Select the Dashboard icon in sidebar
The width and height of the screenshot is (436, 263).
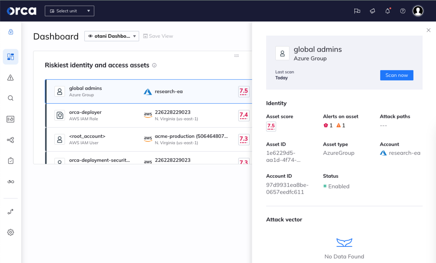click(x=11, y=57)
